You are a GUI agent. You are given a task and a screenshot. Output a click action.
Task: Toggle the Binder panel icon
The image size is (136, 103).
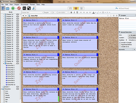(3, 8)
